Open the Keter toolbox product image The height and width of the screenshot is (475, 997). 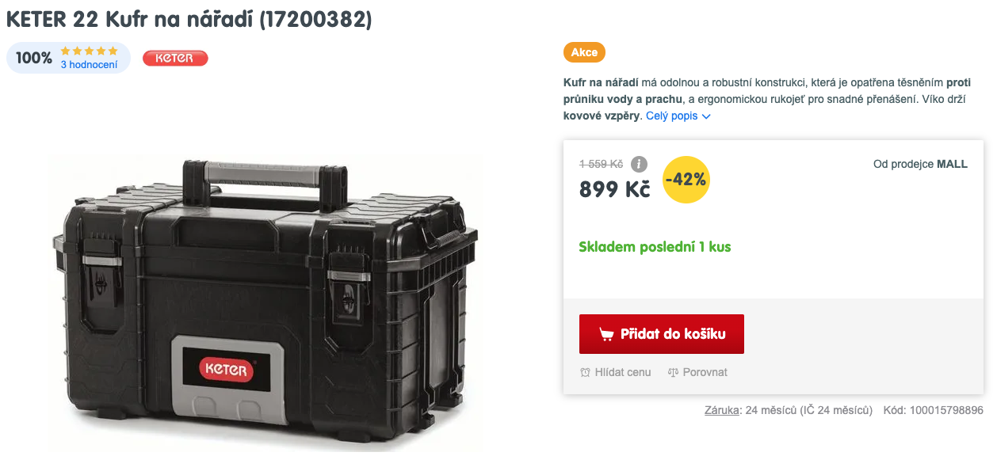pyautogui.click(x=265, y=303)
